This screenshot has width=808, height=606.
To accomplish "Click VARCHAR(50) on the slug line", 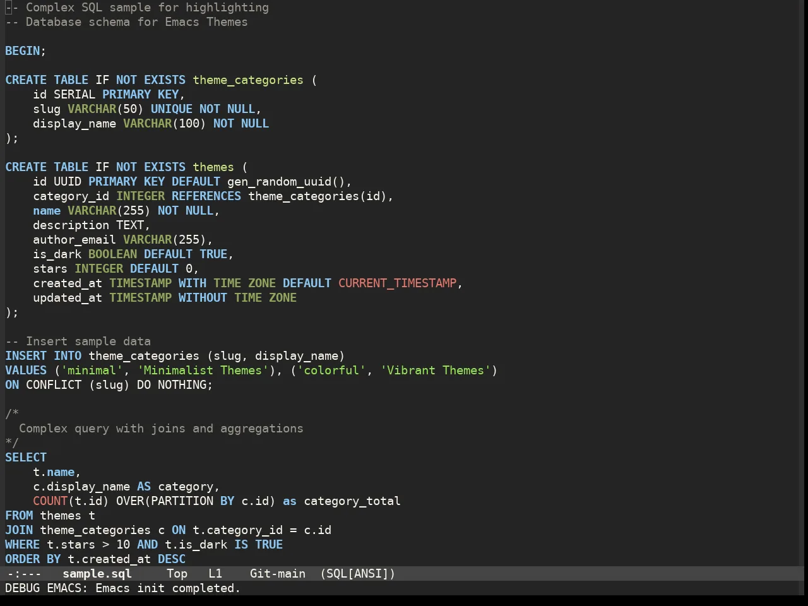I will pos(105,109).
